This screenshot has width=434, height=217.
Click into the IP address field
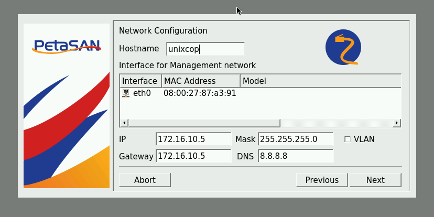[193, 139]
